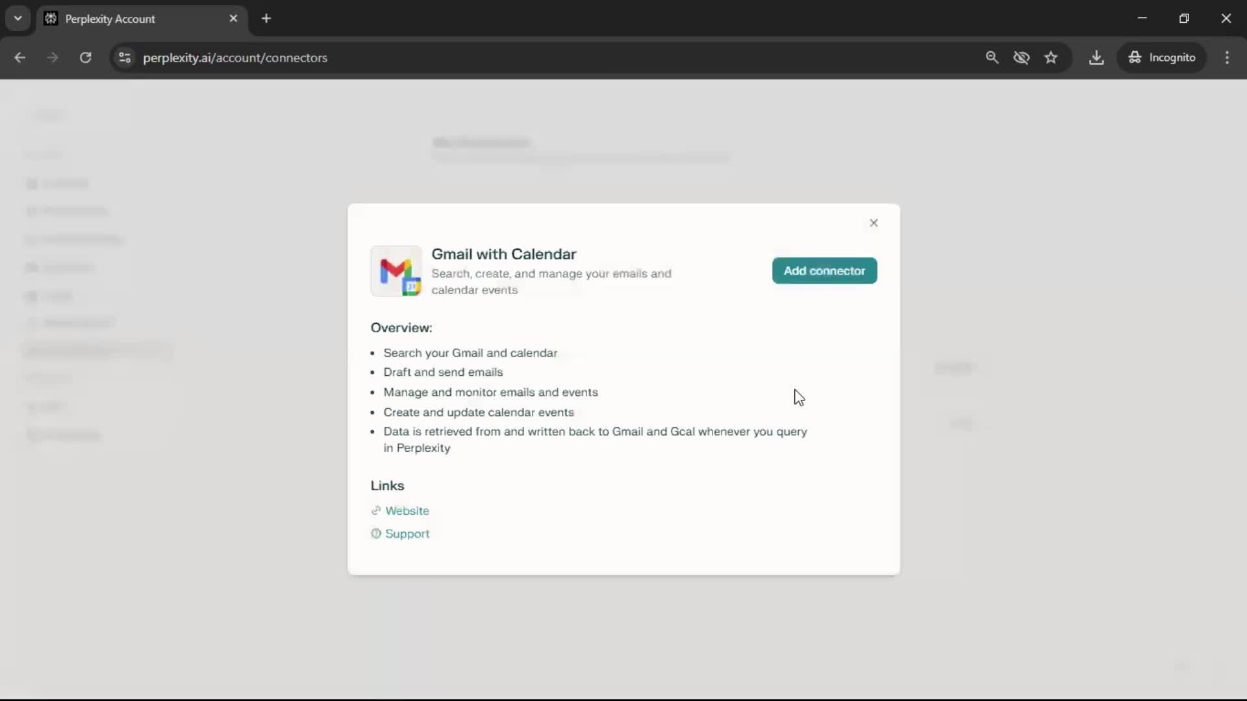Bookmark this page with the star icon

click(1051, 58)
